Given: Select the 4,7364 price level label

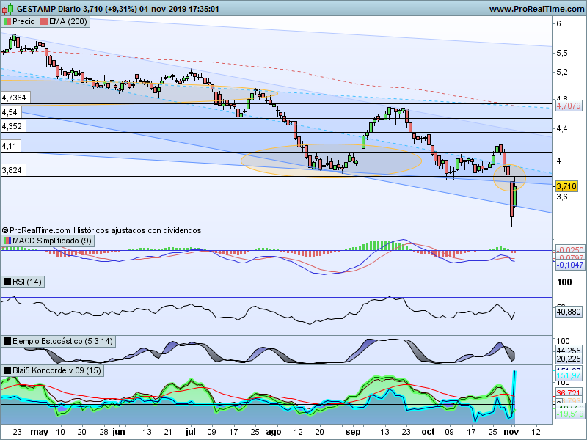Looking at the screenshot, I should click(x=15, y=98).
